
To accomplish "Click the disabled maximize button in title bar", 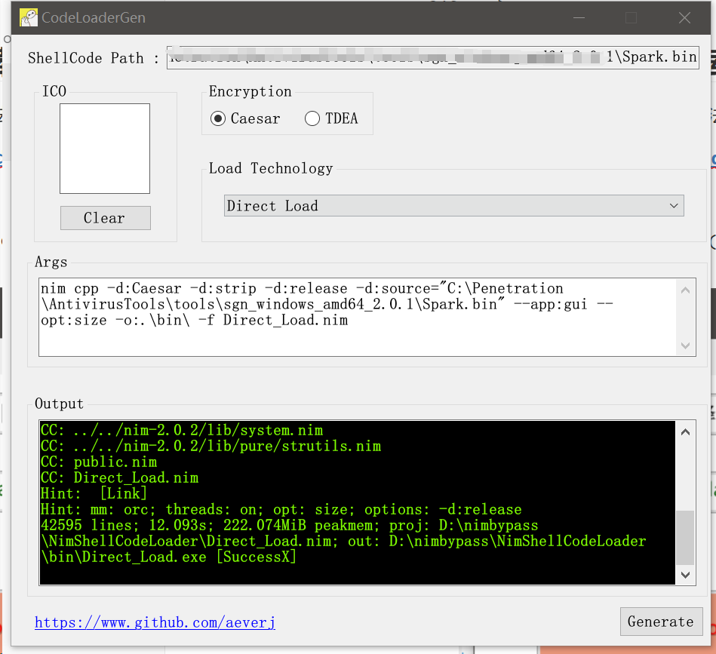I will pyautogui.click(x=631, y=17).
